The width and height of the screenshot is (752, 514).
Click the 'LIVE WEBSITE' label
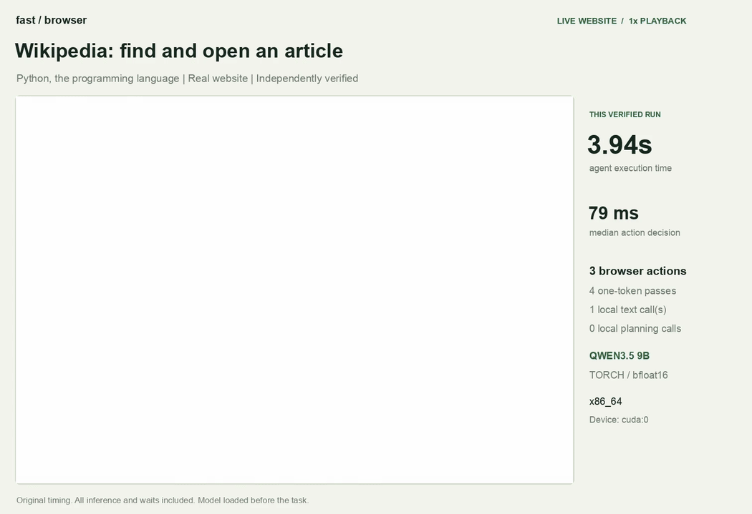coord(587,21)
